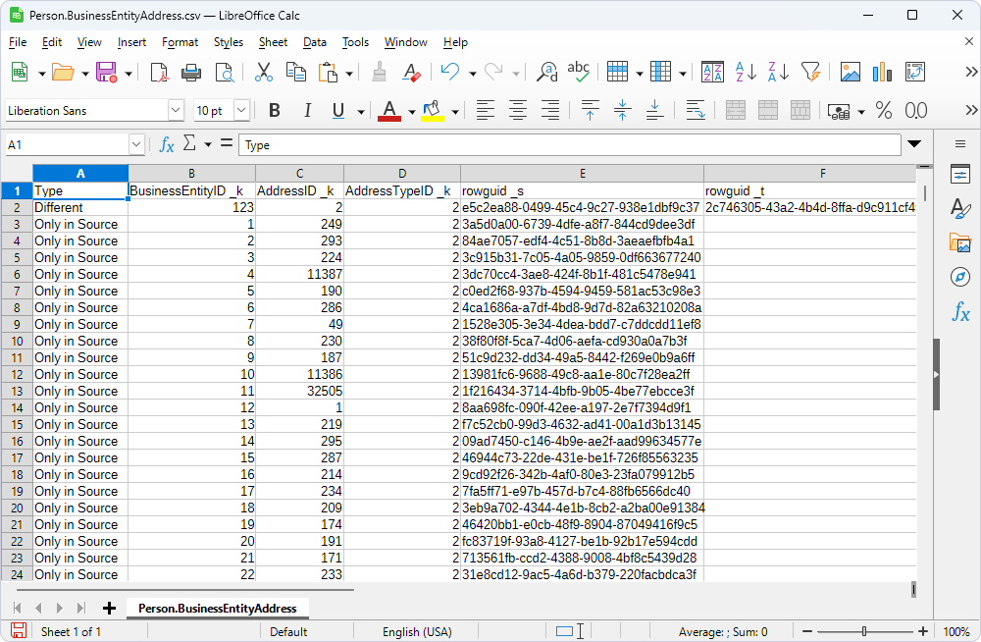This screenshot has width=981, height=642.
Task: Open font color dropdown arrow
Action: pos(412,112)
